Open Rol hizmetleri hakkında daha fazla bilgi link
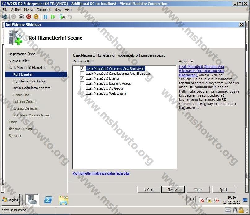Image resolution: width=250 pixels, height=215 pixels. (101, 173)
